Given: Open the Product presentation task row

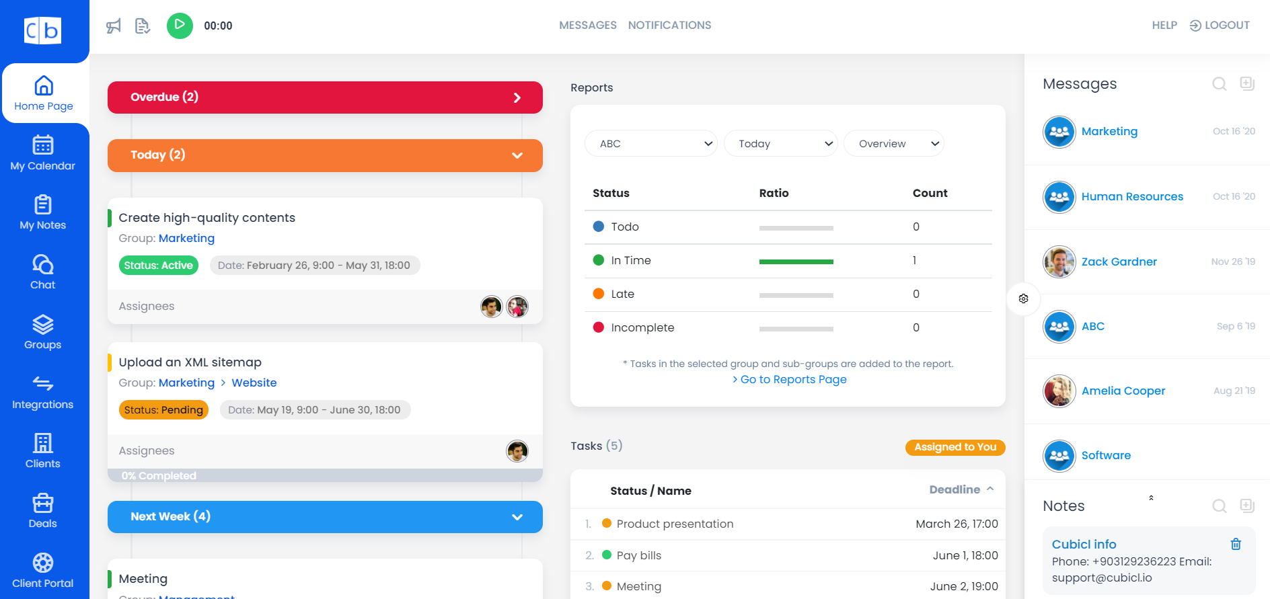Looking at the screenshot, I should pyautogui.click(x=788, y=524).
